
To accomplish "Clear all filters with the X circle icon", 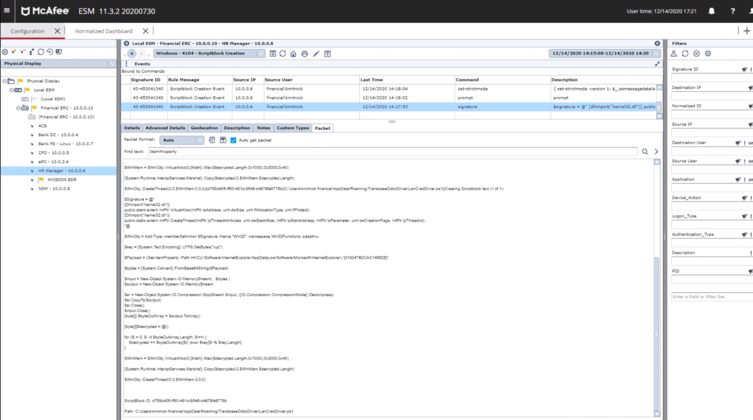I will pyautogui.click(x=697, y=54).
